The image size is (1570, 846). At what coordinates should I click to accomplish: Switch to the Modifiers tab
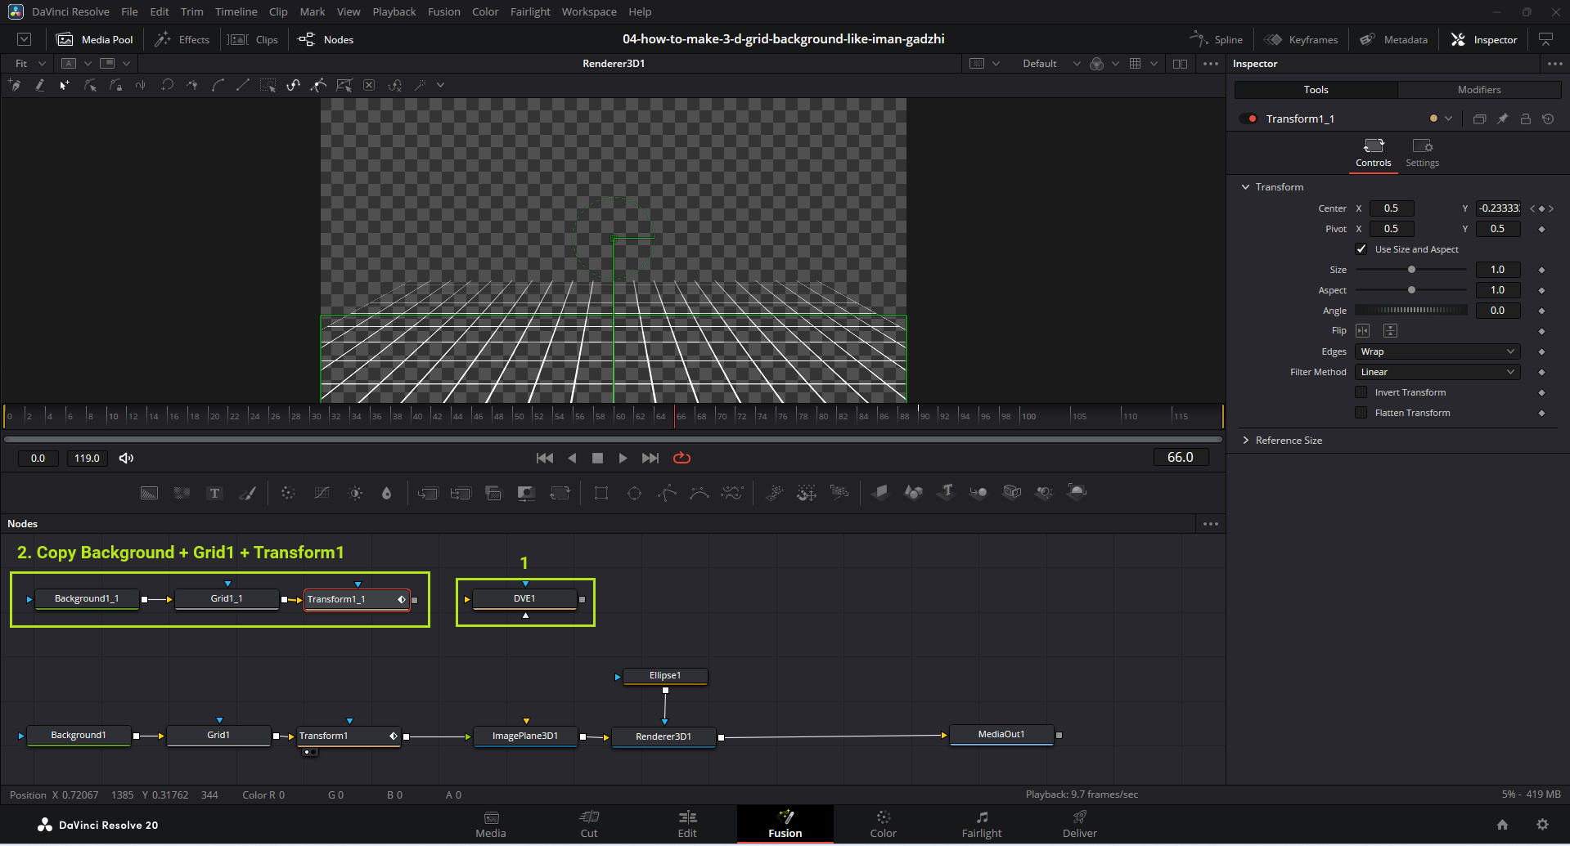(x=1478, y=90)
